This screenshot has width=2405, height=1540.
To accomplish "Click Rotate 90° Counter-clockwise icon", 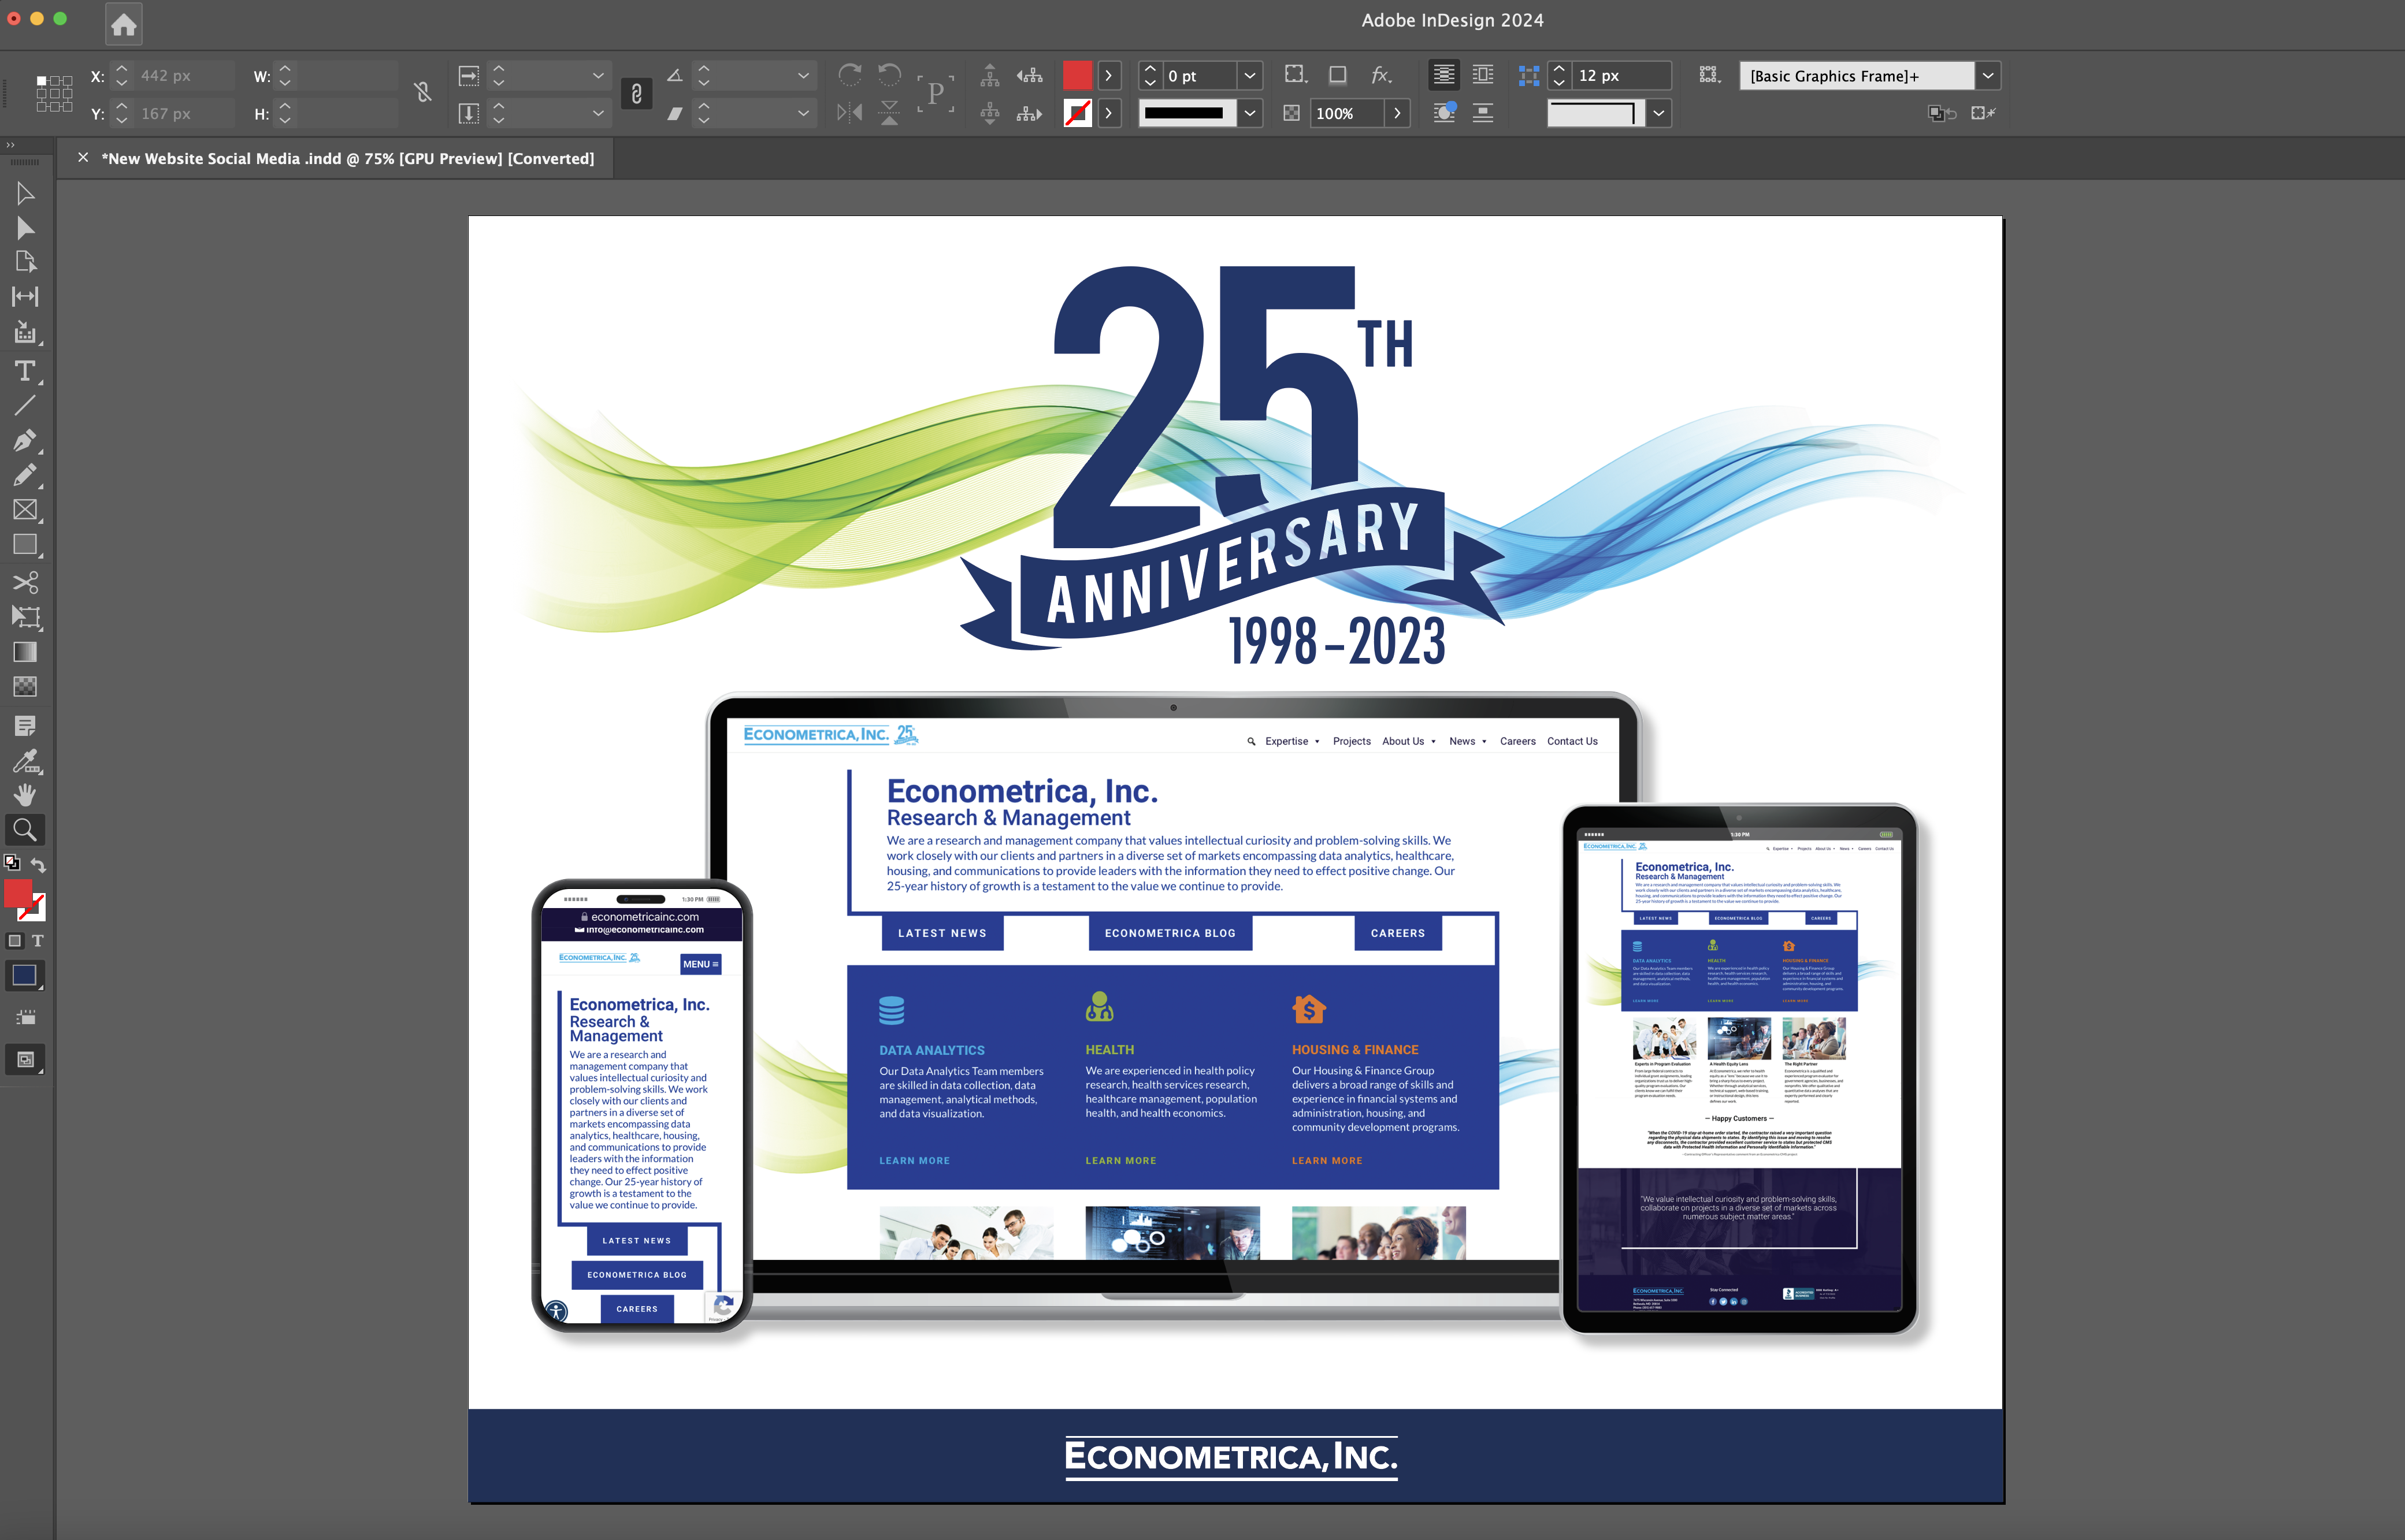I will tap(889, 75).
